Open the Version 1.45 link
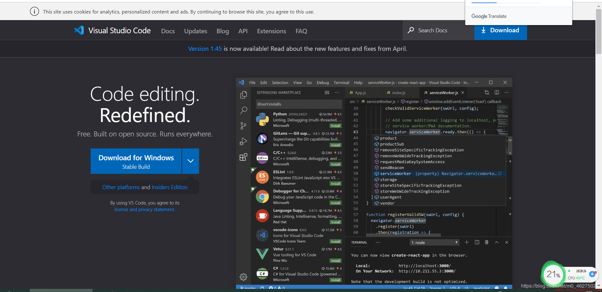 tap(205, 49)
